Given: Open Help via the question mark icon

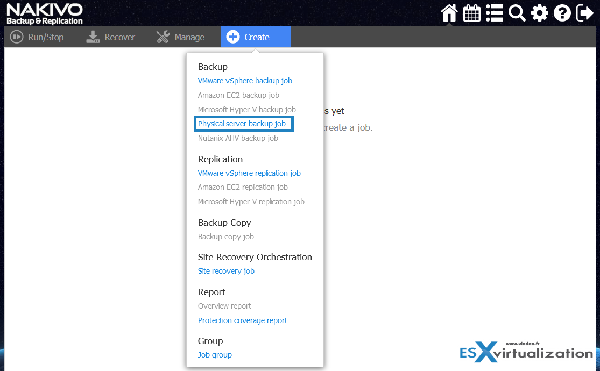Looking at the screenshot, I should [x=562, y=13].
